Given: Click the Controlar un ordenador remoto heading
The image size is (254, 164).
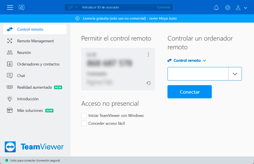Looking at the screenshot, I should pos(200,43).
